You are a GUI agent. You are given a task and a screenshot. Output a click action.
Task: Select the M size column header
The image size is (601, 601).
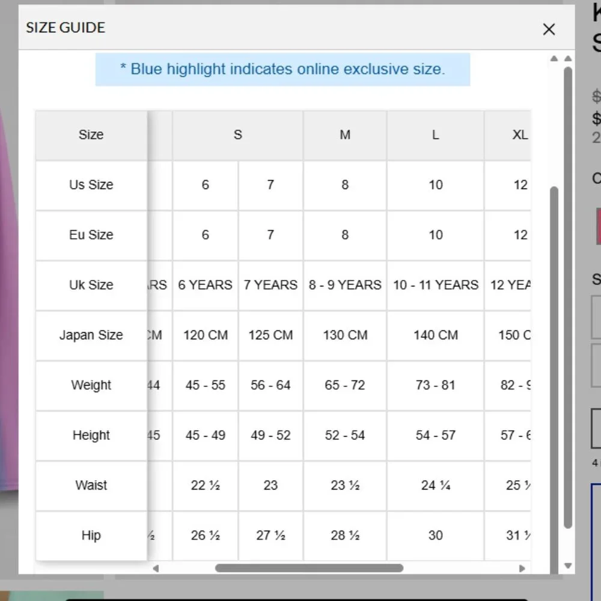[345, 135]
